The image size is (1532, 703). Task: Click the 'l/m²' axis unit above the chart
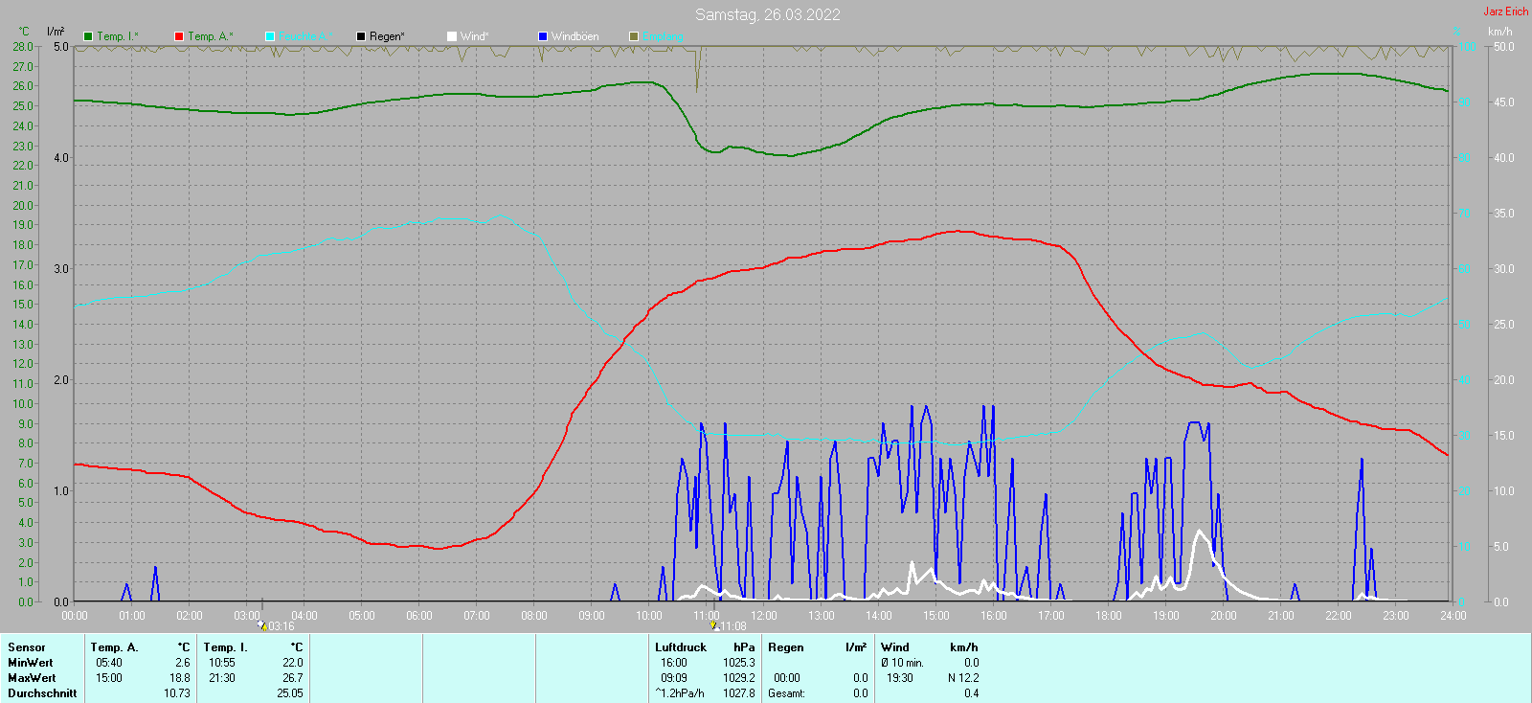(x=56, y=32)
